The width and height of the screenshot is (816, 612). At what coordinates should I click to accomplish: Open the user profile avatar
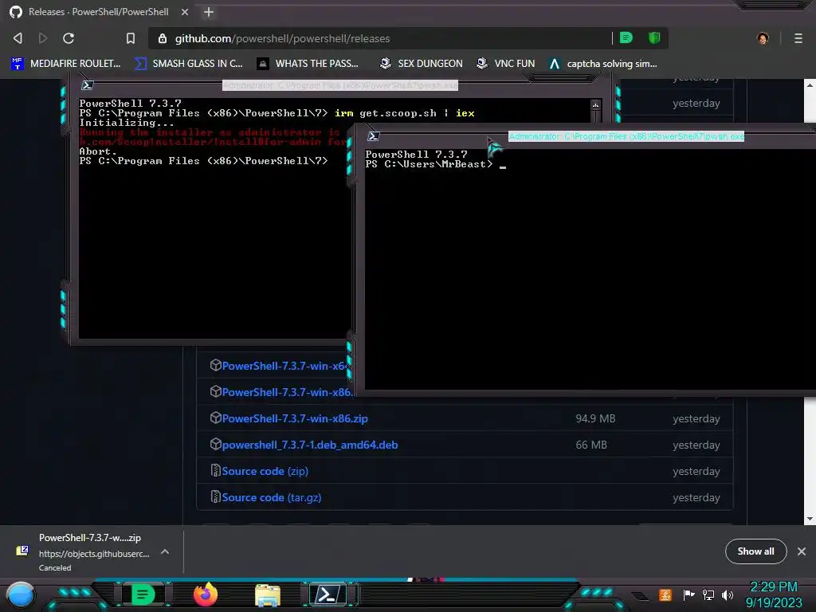[x=763, y=38]
